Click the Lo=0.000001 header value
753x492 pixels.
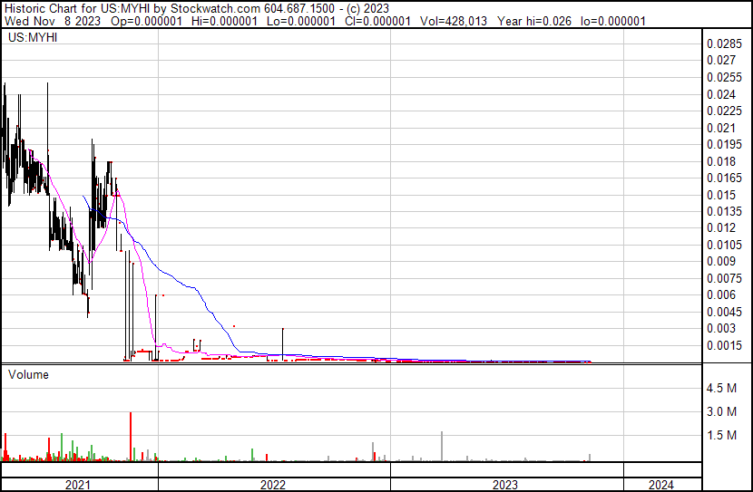301,21
